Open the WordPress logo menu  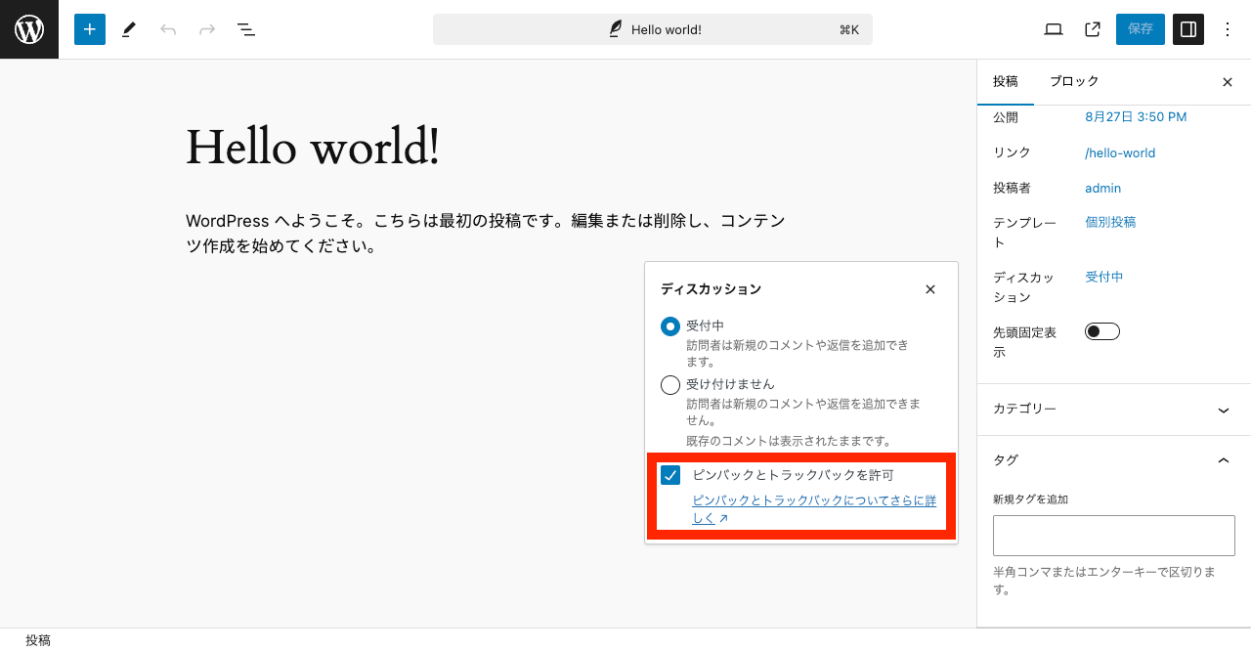click(29, 29)
